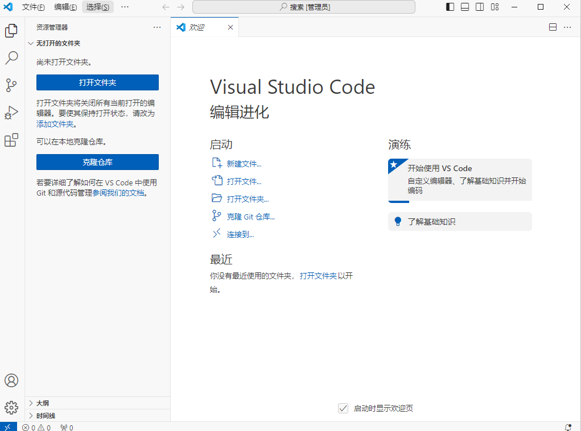Viewport: 581px width, 431px height.
Task: Split the editor using the layout icon
Action: coord(553,27)
